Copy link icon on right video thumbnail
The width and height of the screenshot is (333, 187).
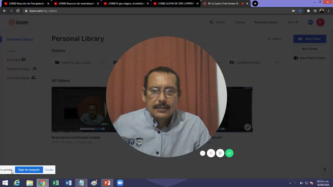(247, 127)
